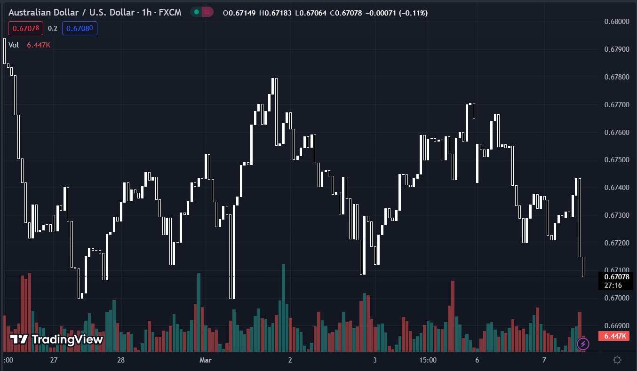Screen dimensions: 637x371
Task: Click the purple lightning bolt icon
Action: (583, 344)
